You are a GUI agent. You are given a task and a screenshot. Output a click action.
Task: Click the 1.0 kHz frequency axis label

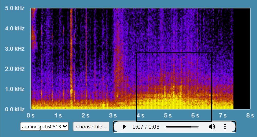click(x=15, y=89)
